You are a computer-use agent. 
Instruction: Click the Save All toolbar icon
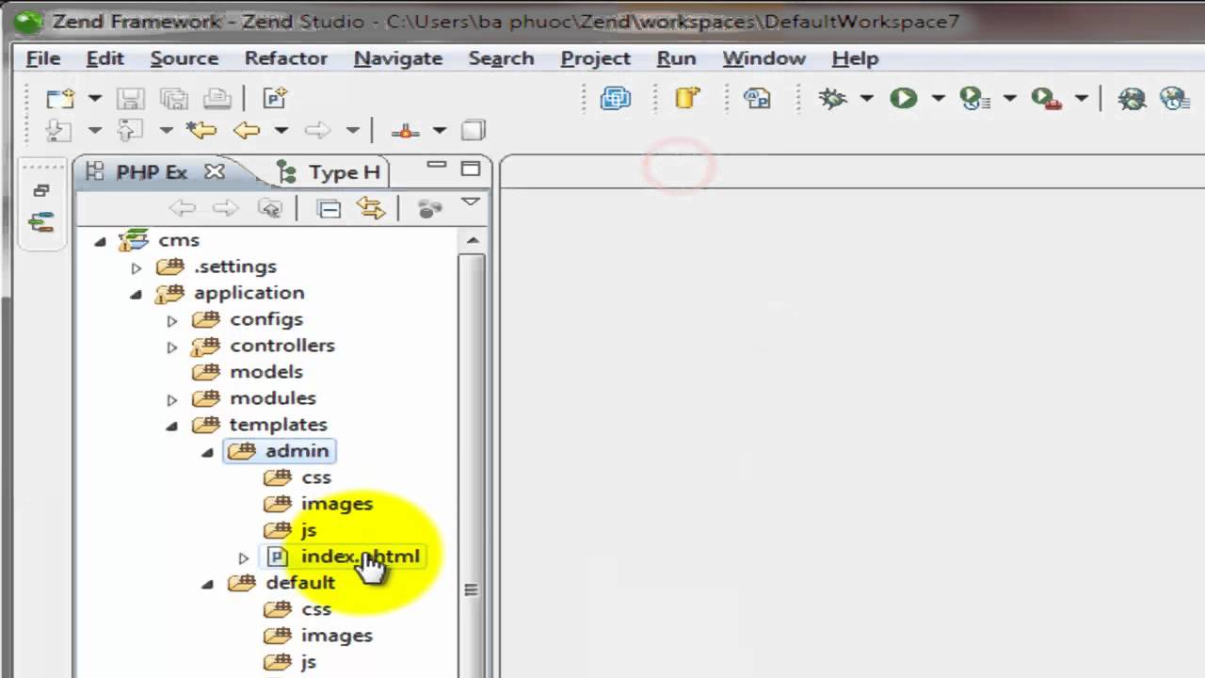[x=174, y=98]
